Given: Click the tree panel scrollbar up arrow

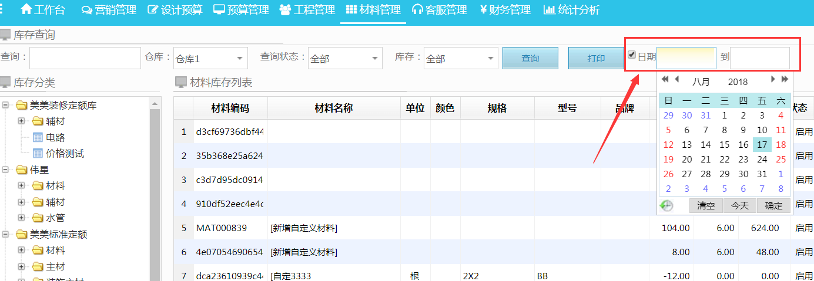Looking at the screenshot, I should [x=155, y=104].
